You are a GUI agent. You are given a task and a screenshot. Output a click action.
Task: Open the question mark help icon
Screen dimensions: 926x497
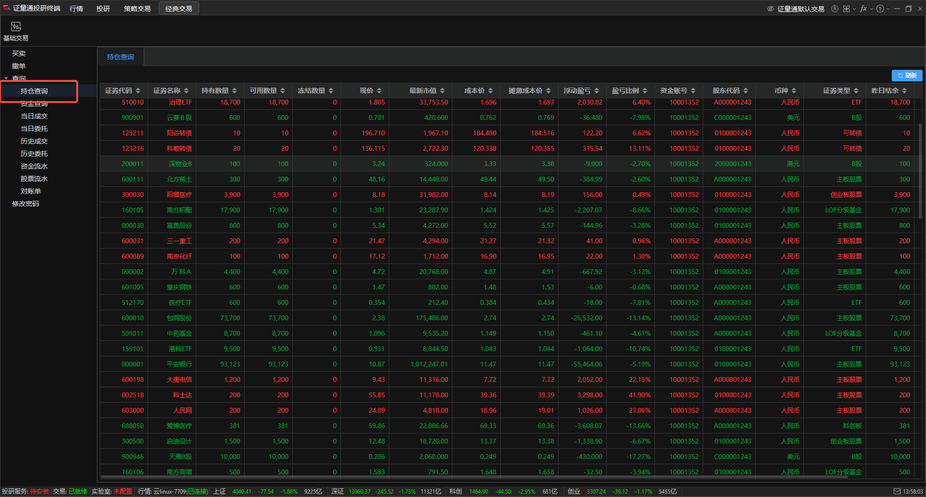pos(880,9)
